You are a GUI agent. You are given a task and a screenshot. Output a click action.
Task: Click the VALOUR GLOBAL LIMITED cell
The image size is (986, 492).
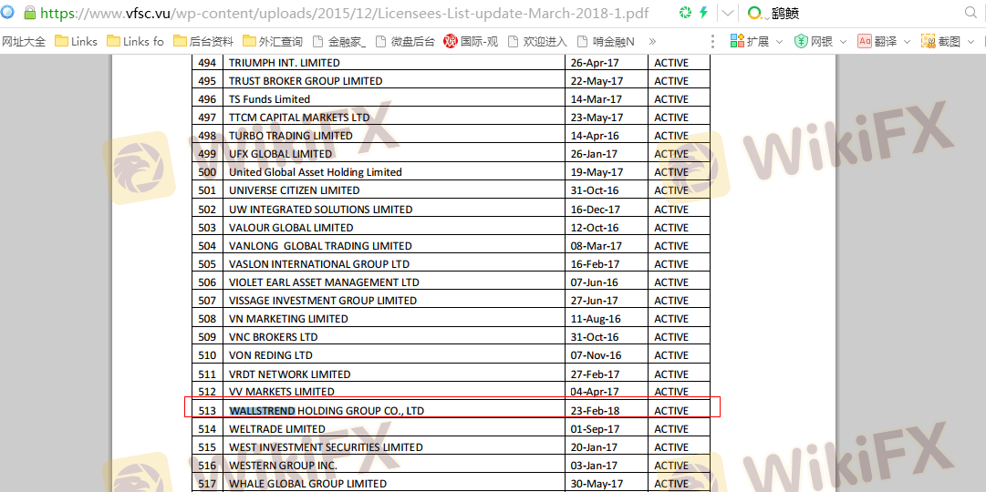394,228
